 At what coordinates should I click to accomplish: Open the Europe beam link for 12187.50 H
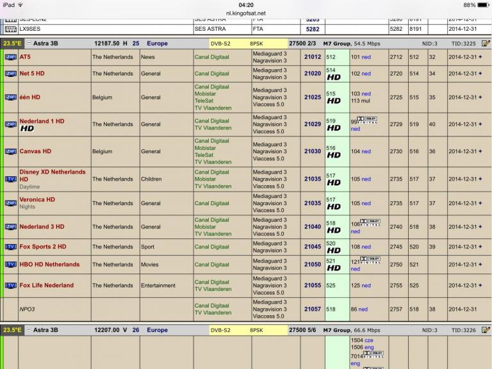click(157, 44)
